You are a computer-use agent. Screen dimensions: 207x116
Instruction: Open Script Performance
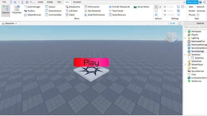click(x=94, y=15)
